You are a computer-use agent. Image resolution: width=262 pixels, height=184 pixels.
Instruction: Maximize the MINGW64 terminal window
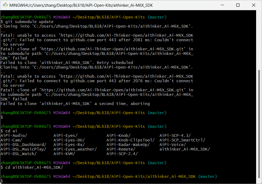pos(238,5)
